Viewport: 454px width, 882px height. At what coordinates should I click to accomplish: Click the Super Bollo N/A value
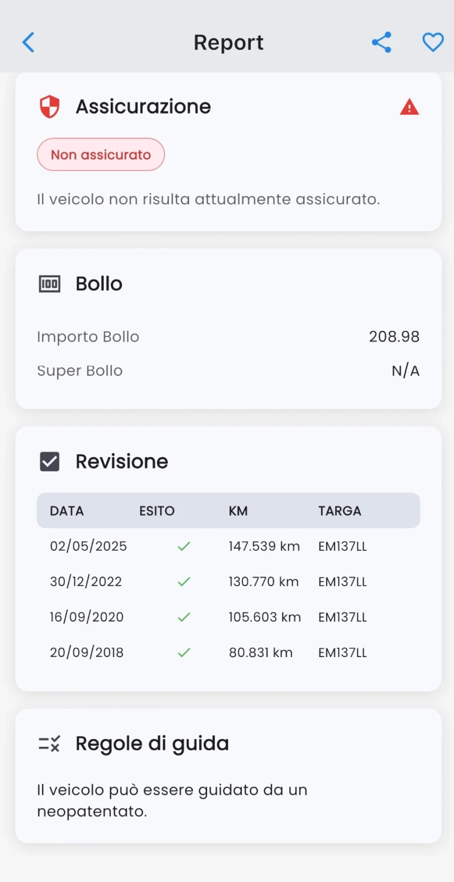pos(405,371)
